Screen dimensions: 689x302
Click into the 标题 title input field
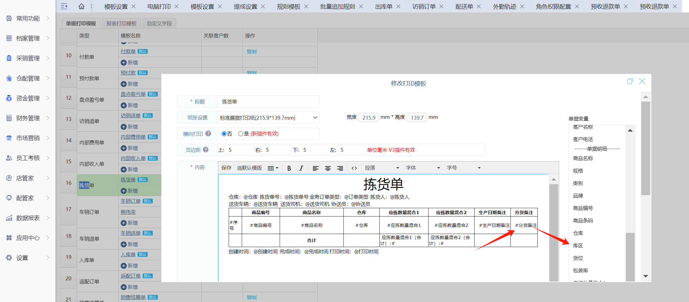(268, 102)
